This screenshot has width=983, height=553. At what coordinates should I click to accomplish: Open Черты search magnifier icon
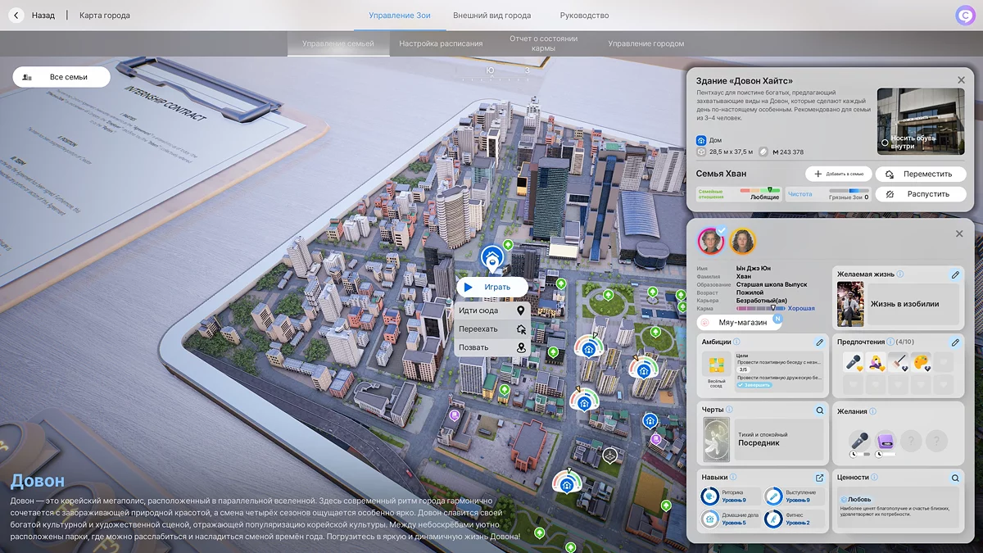click(819, 410)
